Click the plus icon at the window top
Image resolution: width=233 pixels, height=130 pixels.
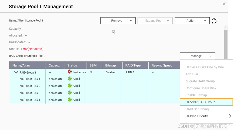click(219, 4)
